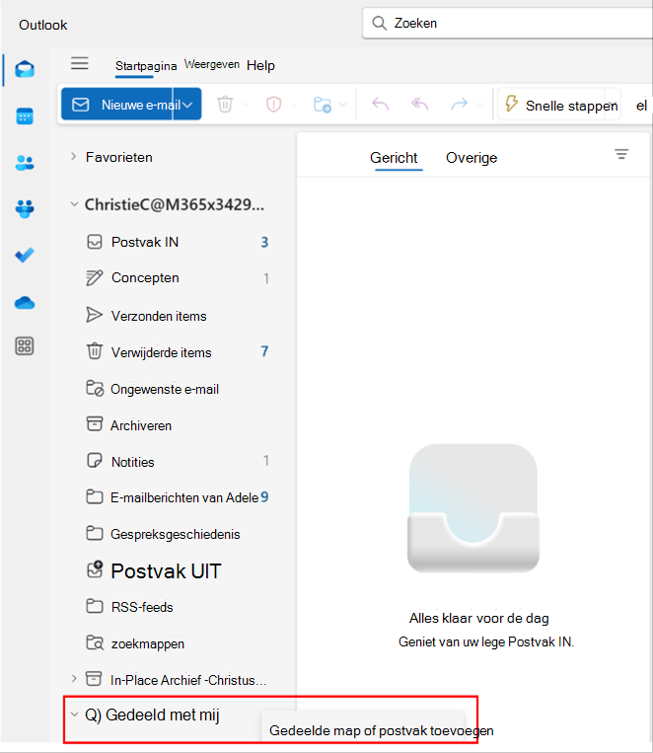Open the Calendar icon in sidebar

click(25, 116)
